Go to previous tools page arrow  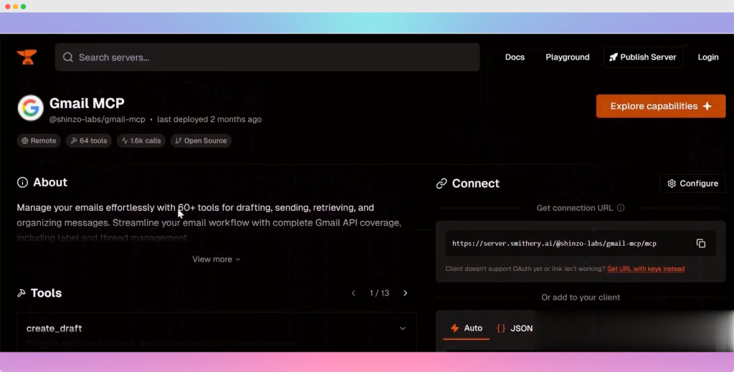click(x=353, y=293)
